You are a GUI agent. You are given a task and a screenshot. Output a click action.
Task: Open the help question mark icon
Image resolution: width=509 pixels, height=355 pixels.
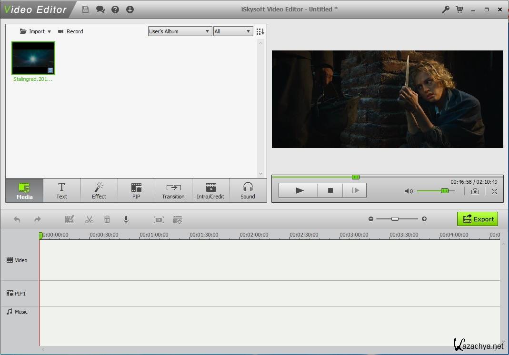point(115,10)
